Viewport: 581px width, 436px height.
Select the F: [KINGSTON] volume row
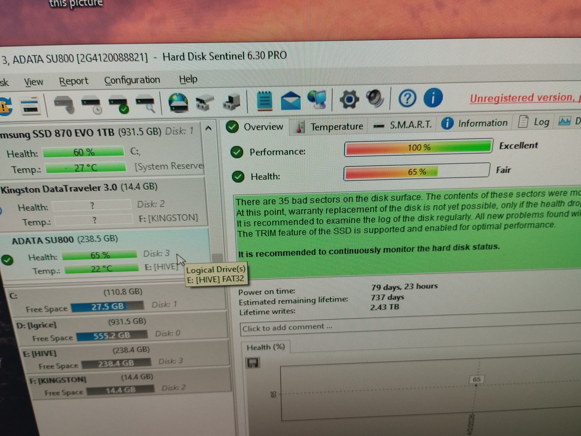pos(129,384)
